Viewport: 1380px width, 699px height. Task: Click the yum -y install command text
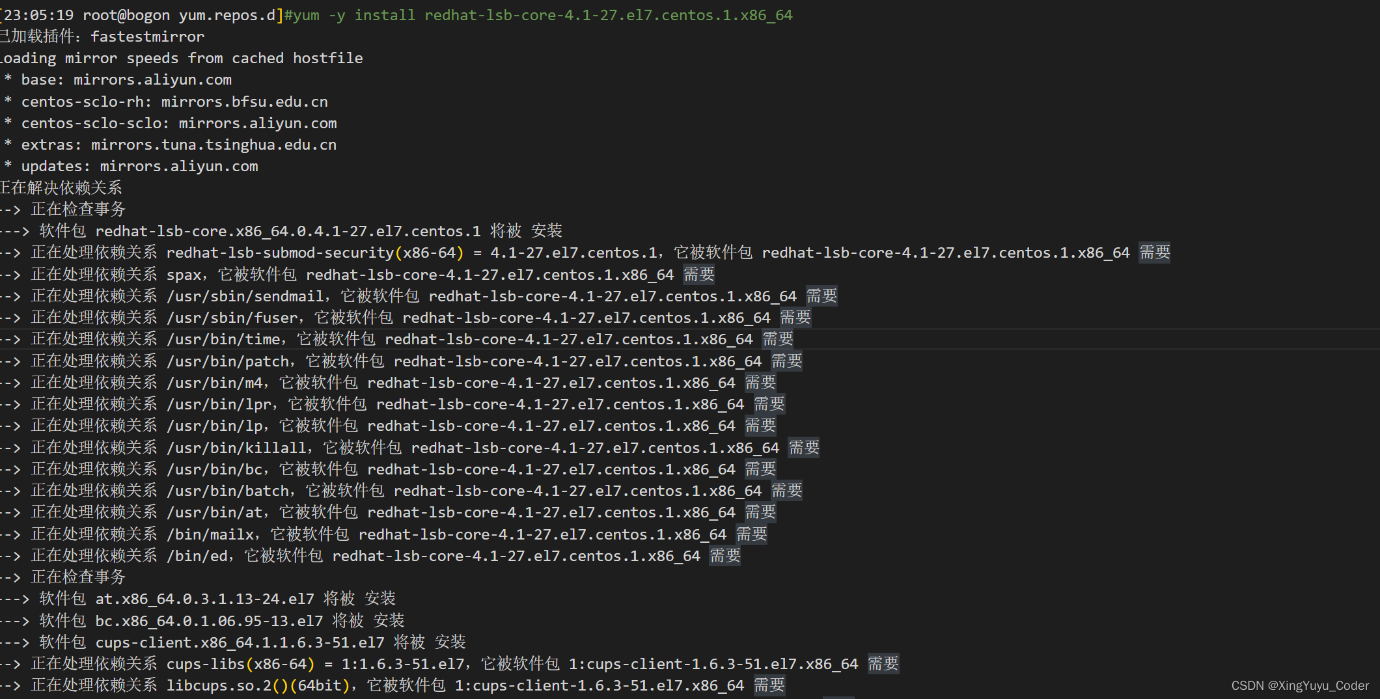tap(542, 15)
